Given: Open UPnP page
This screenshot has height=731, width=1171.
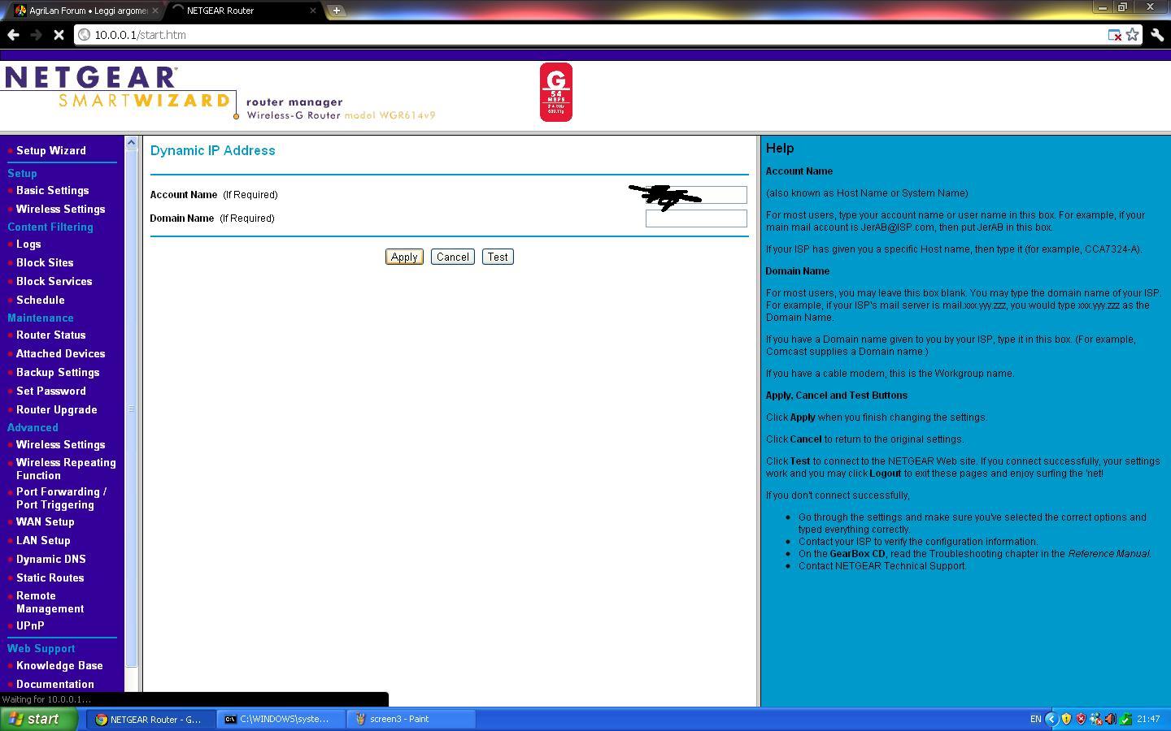Looking at the screenshot, I should pos(30,625).
